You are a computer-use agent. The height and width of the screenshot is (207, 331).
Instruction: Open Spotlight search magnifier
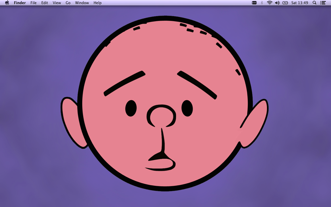click(x=314, y=3)
